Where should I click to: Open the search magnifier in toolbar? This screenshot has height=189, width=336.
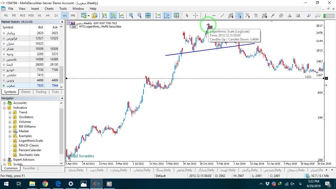[x=309, y=15]
